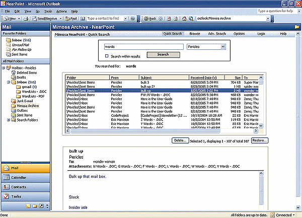Click the Print toolbar icon
The width and height of the screenshot is (302, 218).
(x=26, y=19)
